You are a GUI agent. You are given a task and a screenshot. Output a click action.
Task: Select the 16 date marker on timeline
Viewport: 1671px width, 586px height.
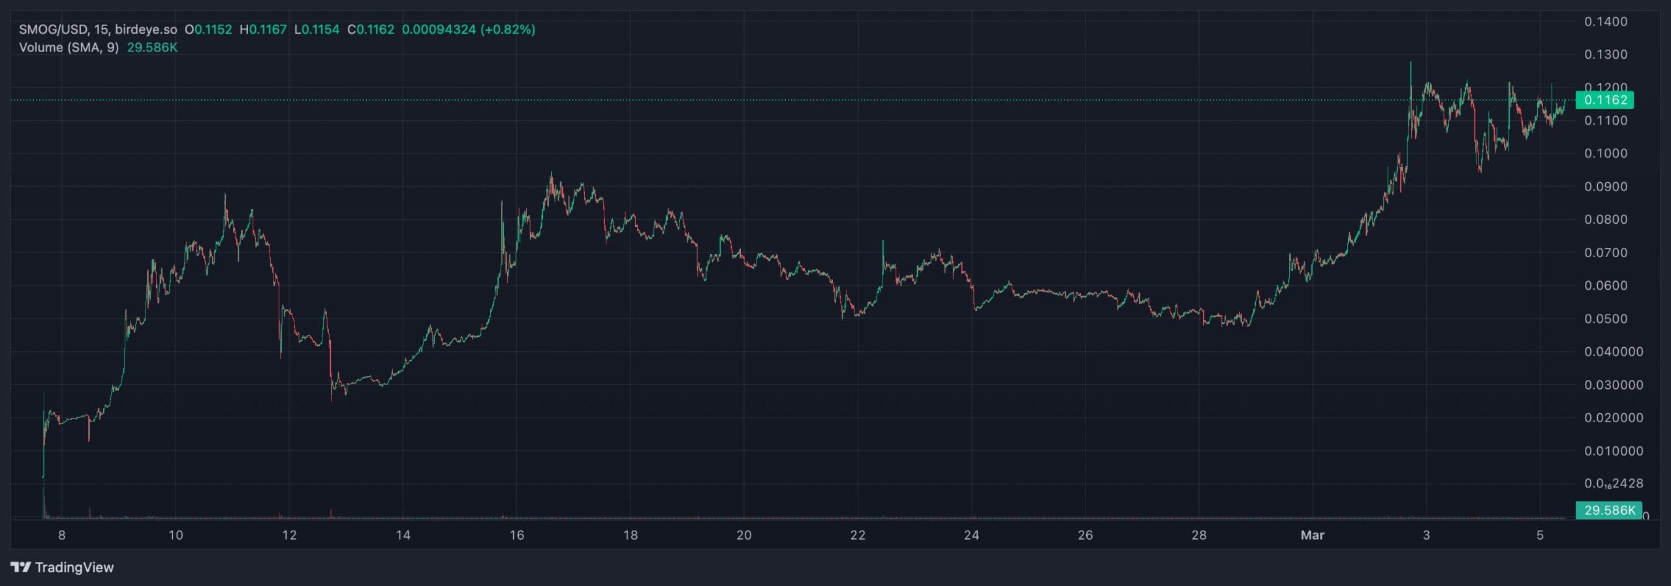pos(516,535)
